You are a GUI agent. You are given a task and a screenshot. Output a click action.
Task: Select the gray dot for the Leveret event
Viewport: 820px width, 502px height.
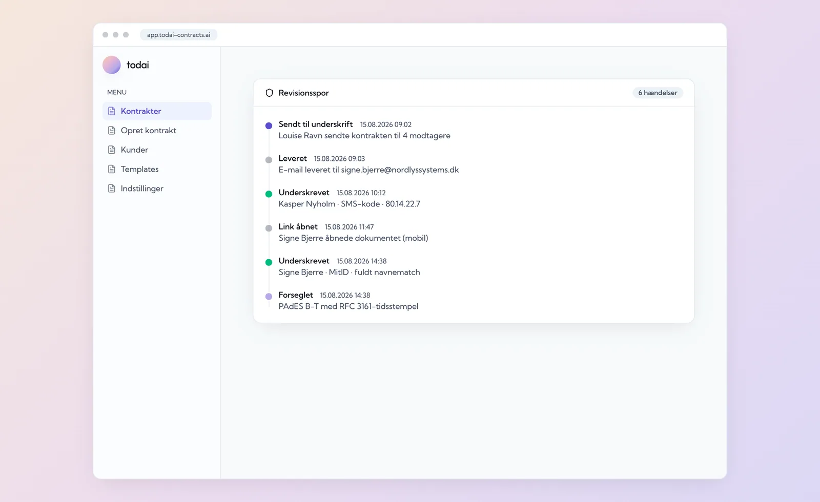(269, 160)
